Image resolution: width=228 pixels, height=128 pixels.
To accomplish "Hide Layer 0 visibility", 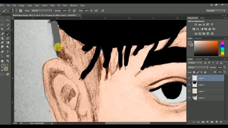I will [189, 98].
